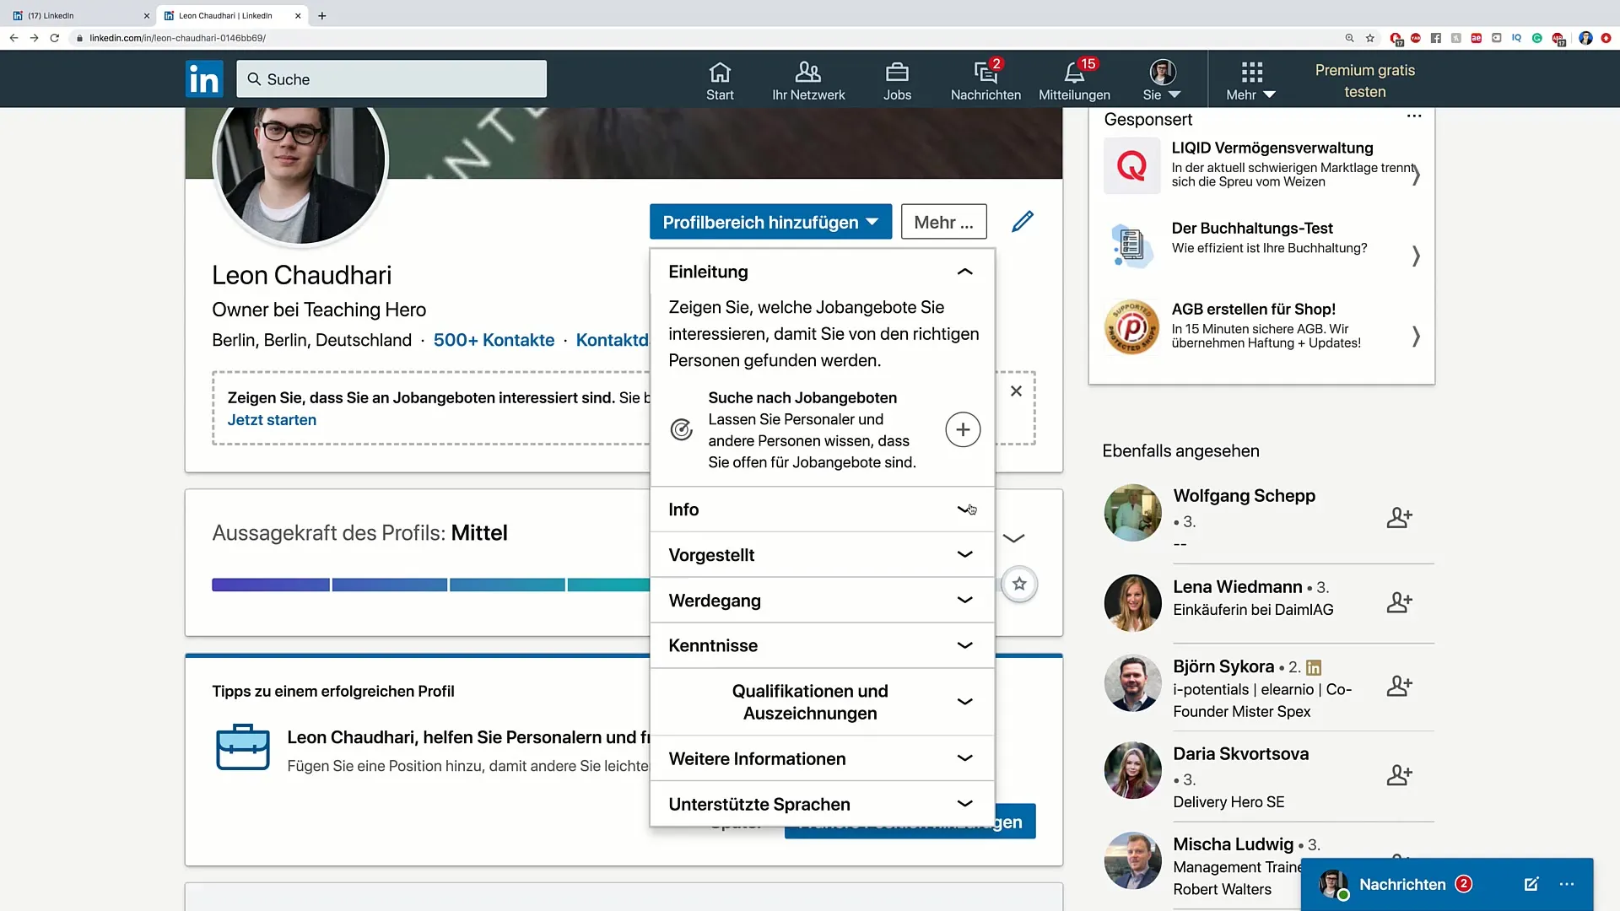1620x911 pixels.
Task: Open Mischa Ludwig's profile name
Action: click(1233, 844)
